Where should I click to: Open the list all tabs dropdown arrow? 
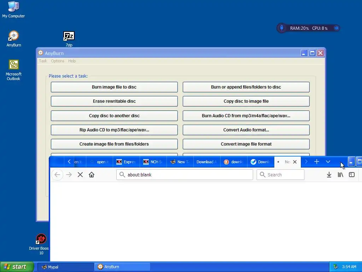pos(328,161)
